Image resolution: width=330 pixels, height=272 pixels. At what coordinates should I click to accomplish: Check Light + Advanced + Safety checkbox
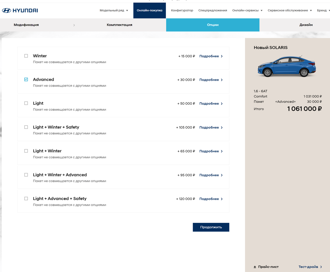tap(26, 198)
